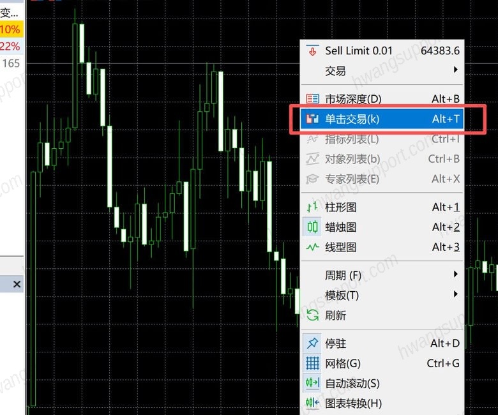Viewport: 498px width, 415px height.
Task: Click the Alt+2 shortcut beside 蜡烛图
Action: tap(446, 227)
